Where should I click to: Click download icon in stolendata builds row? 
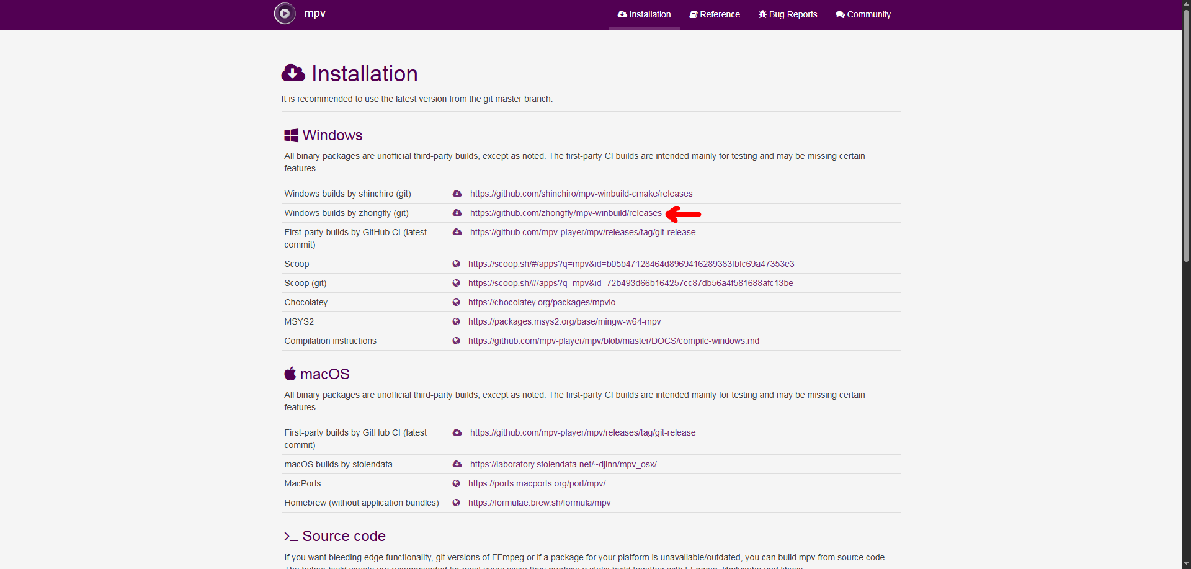[x=457, y=464]
